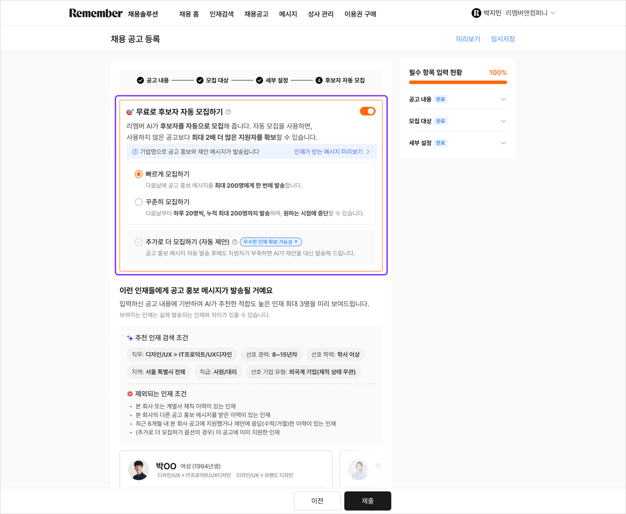Go to the 채용공고 menu
The height and width of the screenshot is (514, 626).
[x=256, y=14]
